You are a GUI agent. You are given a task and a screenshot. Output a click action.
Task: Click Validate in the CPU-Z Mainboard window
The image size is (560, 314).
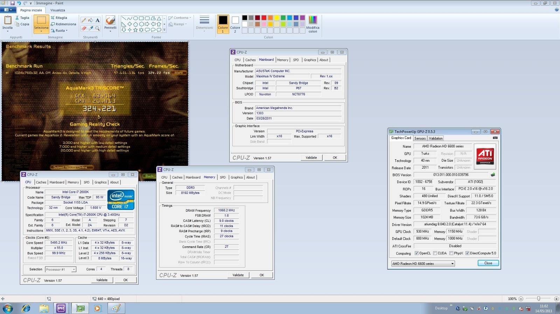[311, 158]
